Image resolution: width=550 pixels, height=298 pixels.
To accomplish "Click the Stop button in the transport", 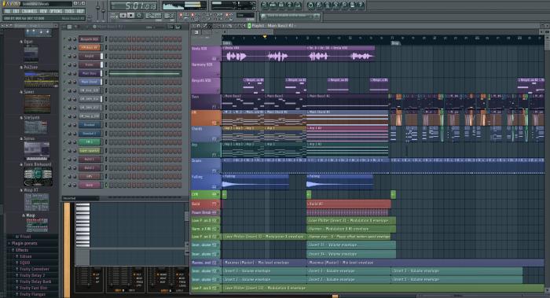I will coord(131,16).
